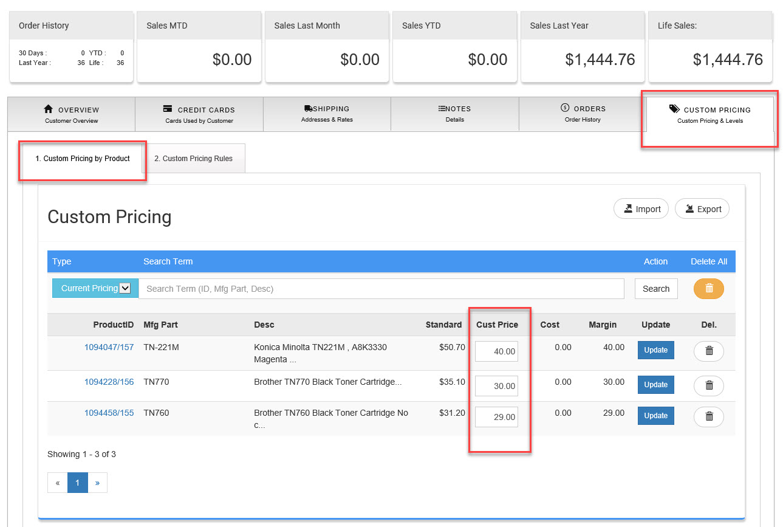The width and height of the screenshot is (783, 527).
Task: Delete the TN760 row via trash icon
Action: pos(708,416)
